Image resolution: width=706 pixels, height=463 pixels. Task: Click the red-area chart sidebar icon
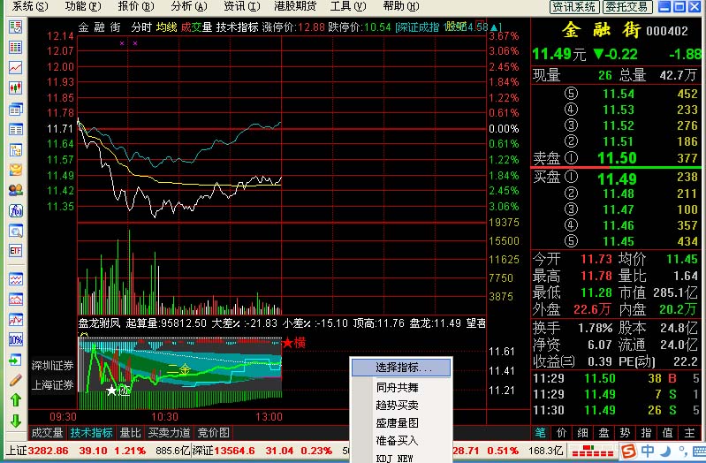coord(16,299)
